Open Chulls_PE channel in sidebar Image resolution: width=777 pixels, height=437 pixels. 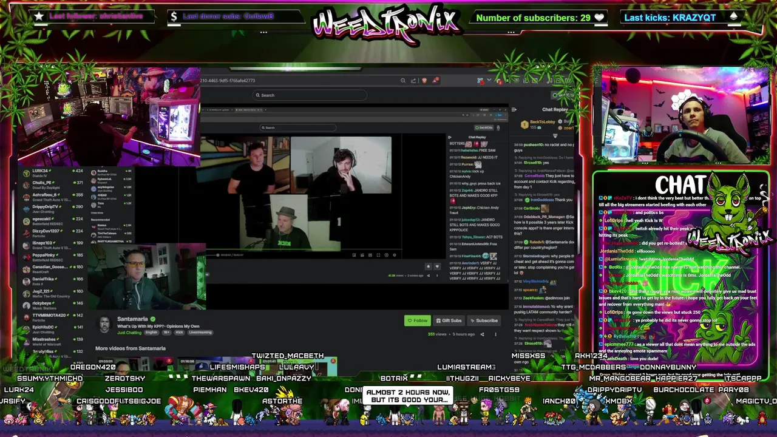tap(52, 185)
